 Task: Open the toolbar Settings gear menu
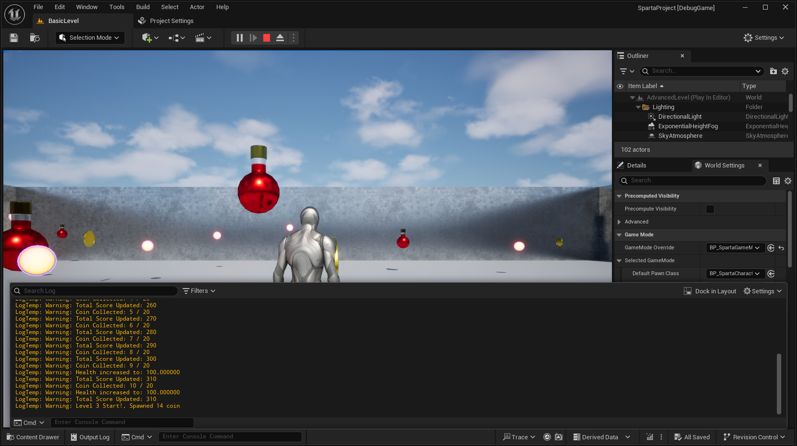pyautogui.click(x=764, y=38)
